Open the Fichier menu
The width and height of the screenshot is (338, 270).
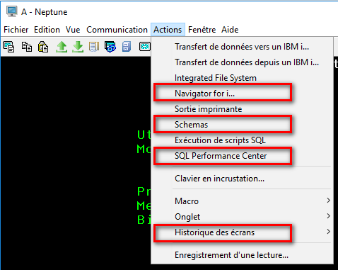(x=16, y=30)
